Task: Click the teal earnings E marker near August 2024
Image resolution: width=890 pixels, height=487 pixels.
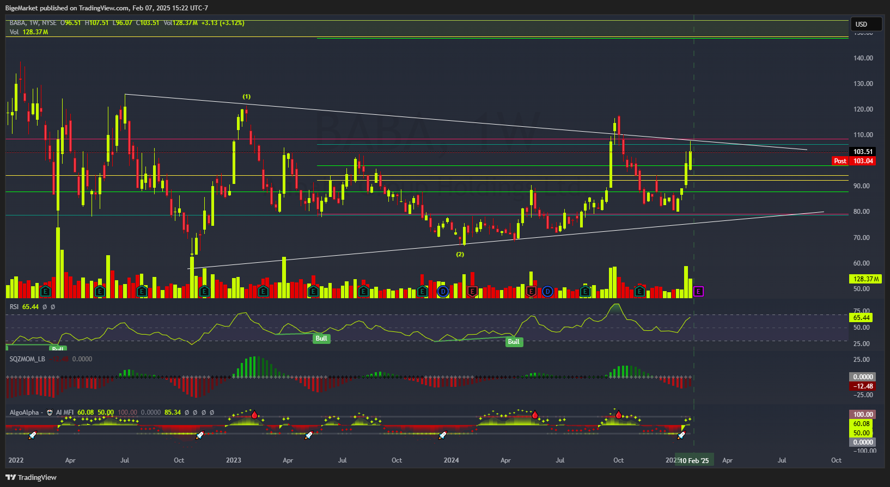Action: click(x=586, y=292)
